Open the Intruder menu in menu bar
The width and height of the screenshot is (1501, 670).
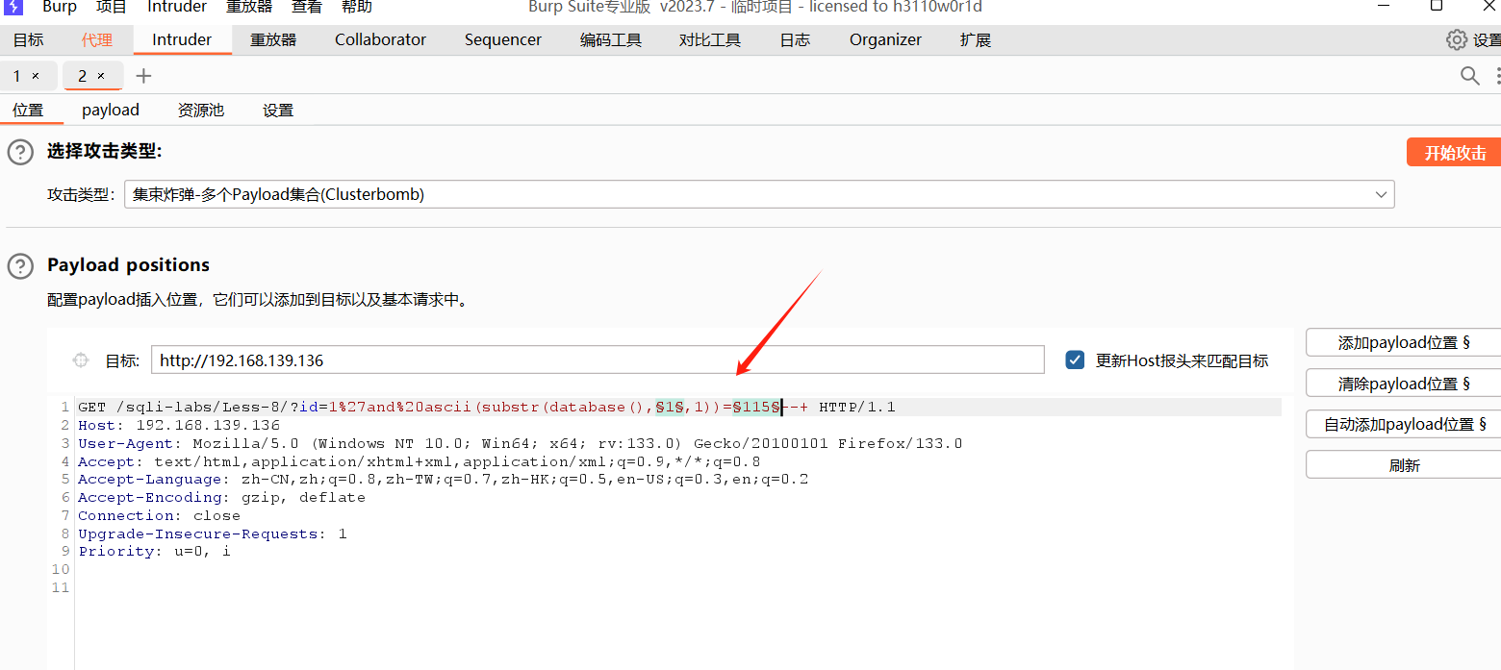(x=177, y=7)
